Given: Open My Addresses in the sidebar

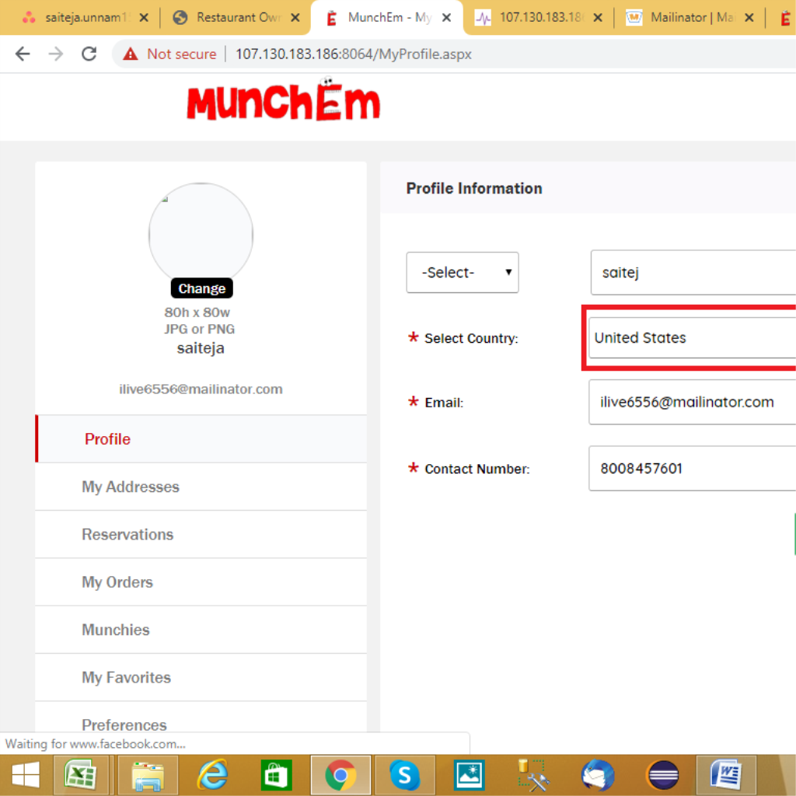Looking at the screenshot, I should click(131, 487).
